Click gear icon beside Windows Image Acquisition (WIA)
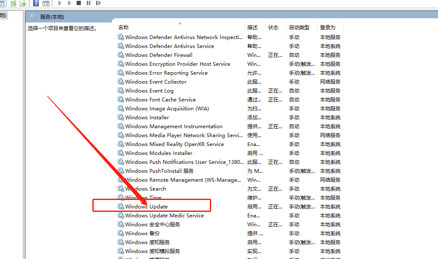The width and height of the screenshot is (438, 259). 121,108
